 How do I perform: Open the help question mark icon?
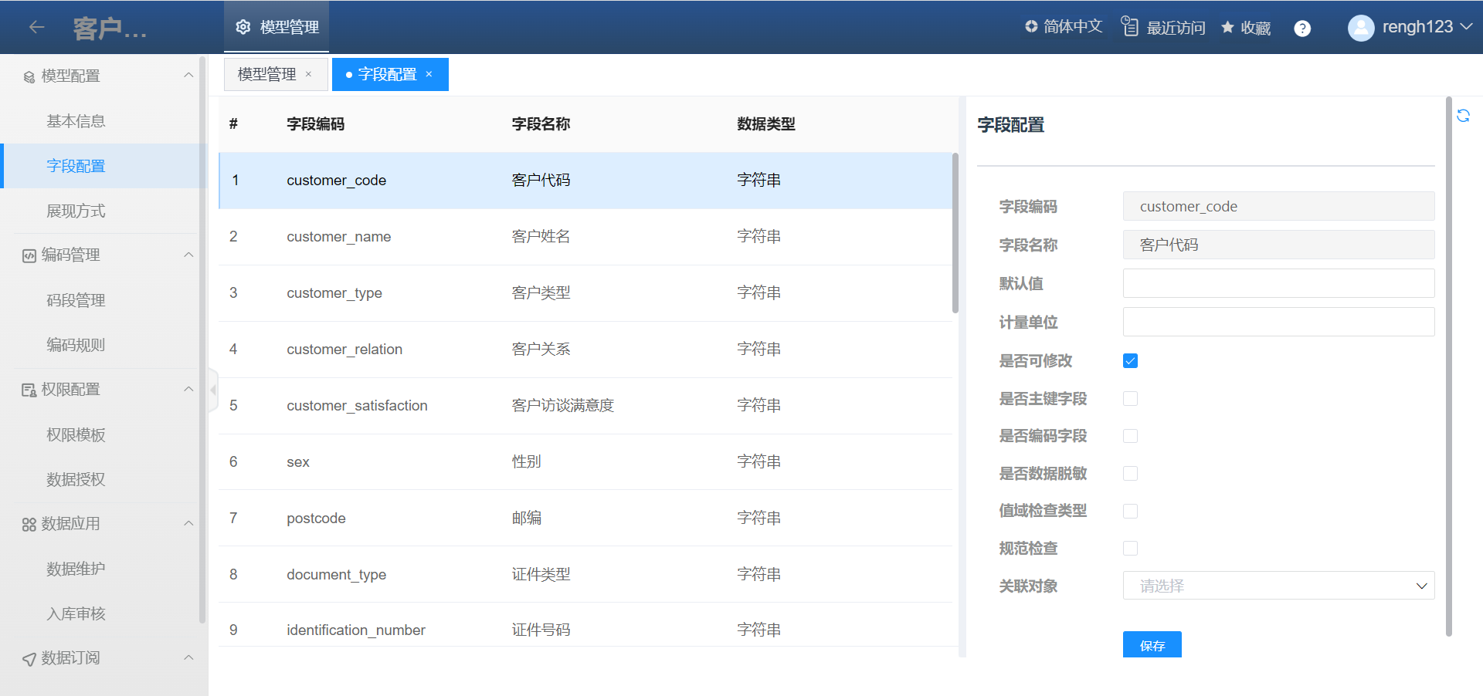(x=1302, y=29)
